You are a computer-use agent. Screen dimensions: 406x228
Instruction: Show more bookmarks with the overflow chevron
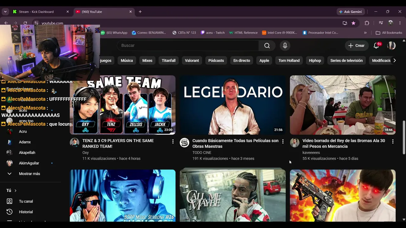click(x=365, y=33)
